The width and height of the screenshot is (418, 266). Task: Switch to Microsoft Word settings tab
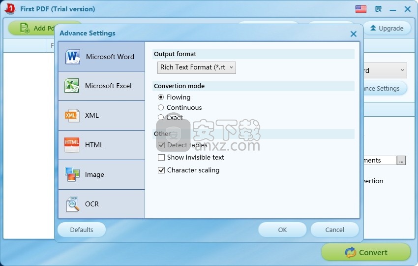tap(102, 57)
